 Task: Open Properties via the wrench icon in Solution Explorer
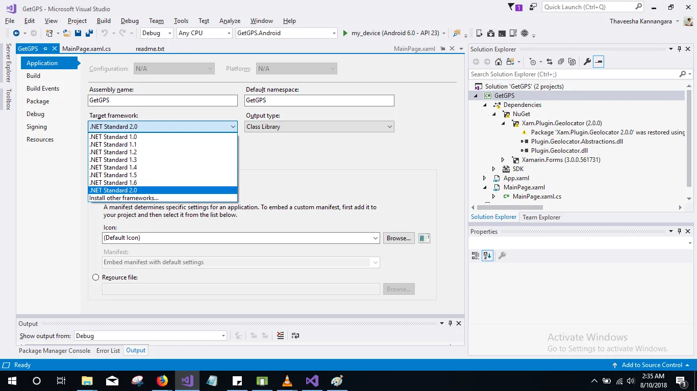click(587, 62)
